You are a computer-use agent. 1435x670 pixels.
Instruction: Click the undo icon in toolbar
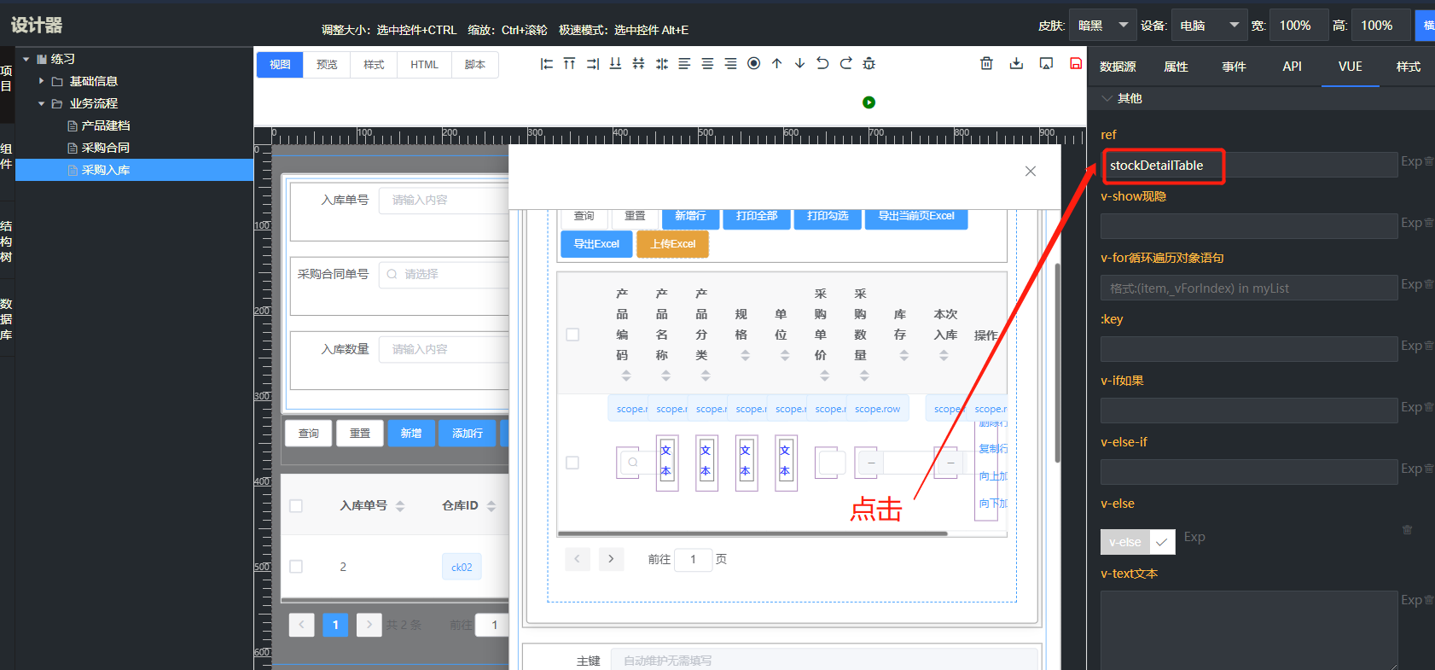point(822,64)
